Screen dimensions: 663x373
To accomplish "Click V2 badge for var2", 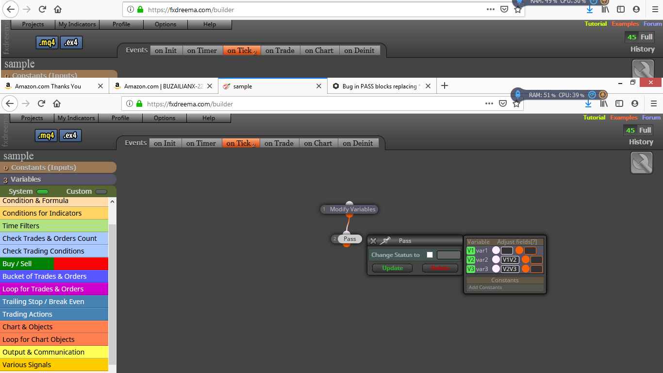I will tap(471, 260).
